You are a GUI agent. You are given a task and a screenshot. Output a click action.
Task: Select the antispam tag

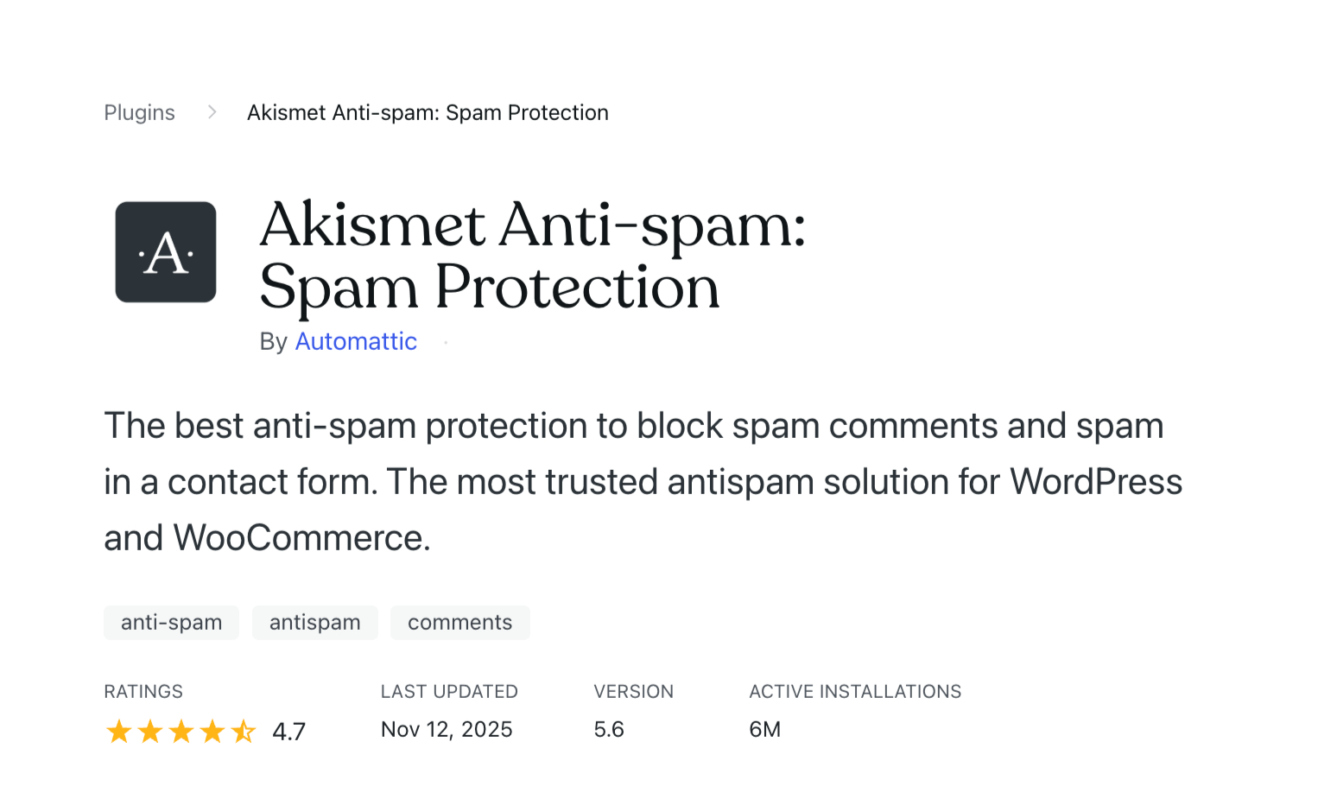coord(314,622)
